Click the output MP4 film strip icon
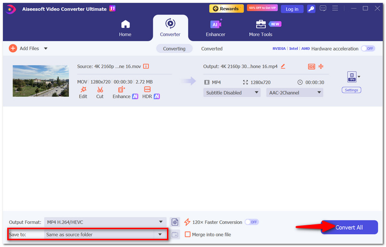Screen dimensions: 386x247 click(x=207, y=82)
